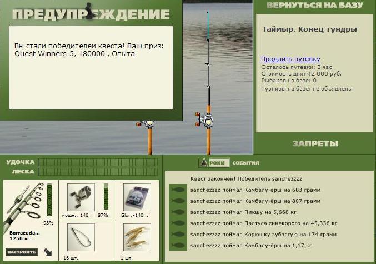
Task: Click the 'Barracuda... 1250 кг' rod label
Action: pos(24,236)
